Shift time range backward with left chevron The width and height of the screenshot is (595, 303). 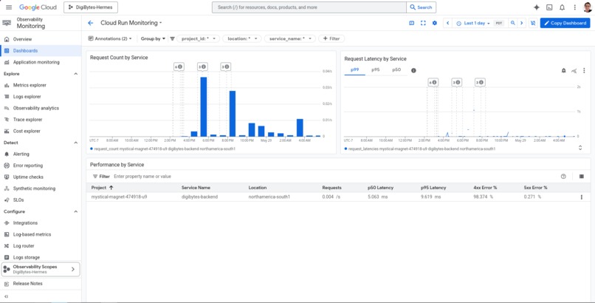click(x=448, y=23)
